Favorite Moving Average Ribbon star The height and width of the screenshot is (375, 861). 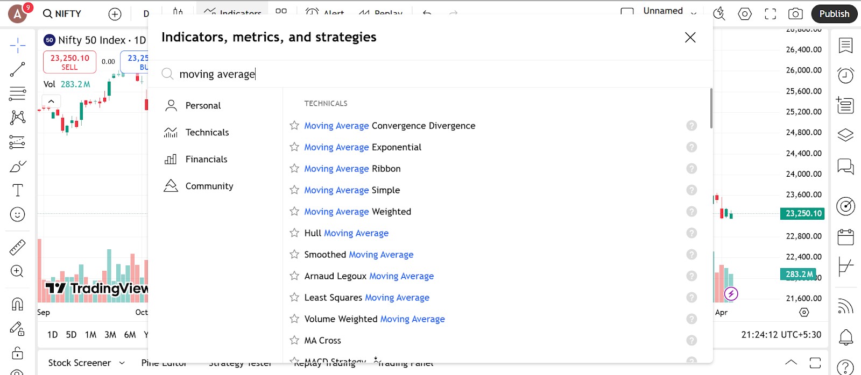(294, 168)
